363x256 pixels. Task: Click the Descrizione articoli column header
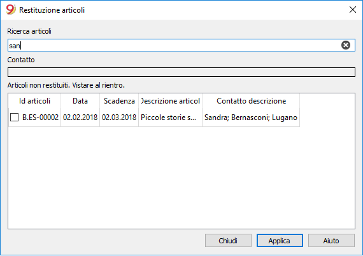pos(171,101)
